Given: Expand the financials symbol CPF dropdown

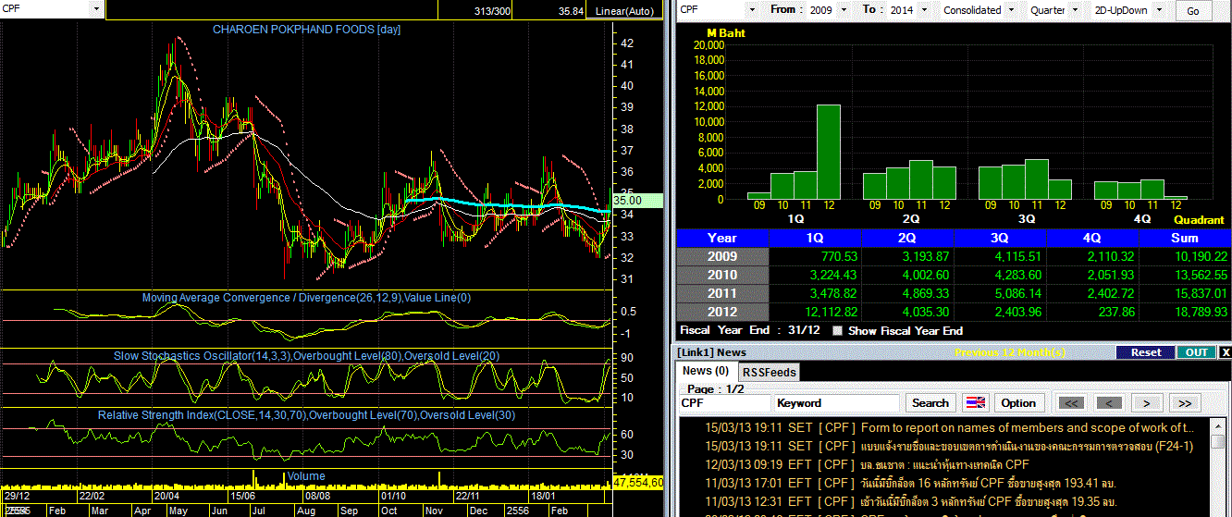Looking at the screenshot, I should pyautogui.click(x=750, y=10).
